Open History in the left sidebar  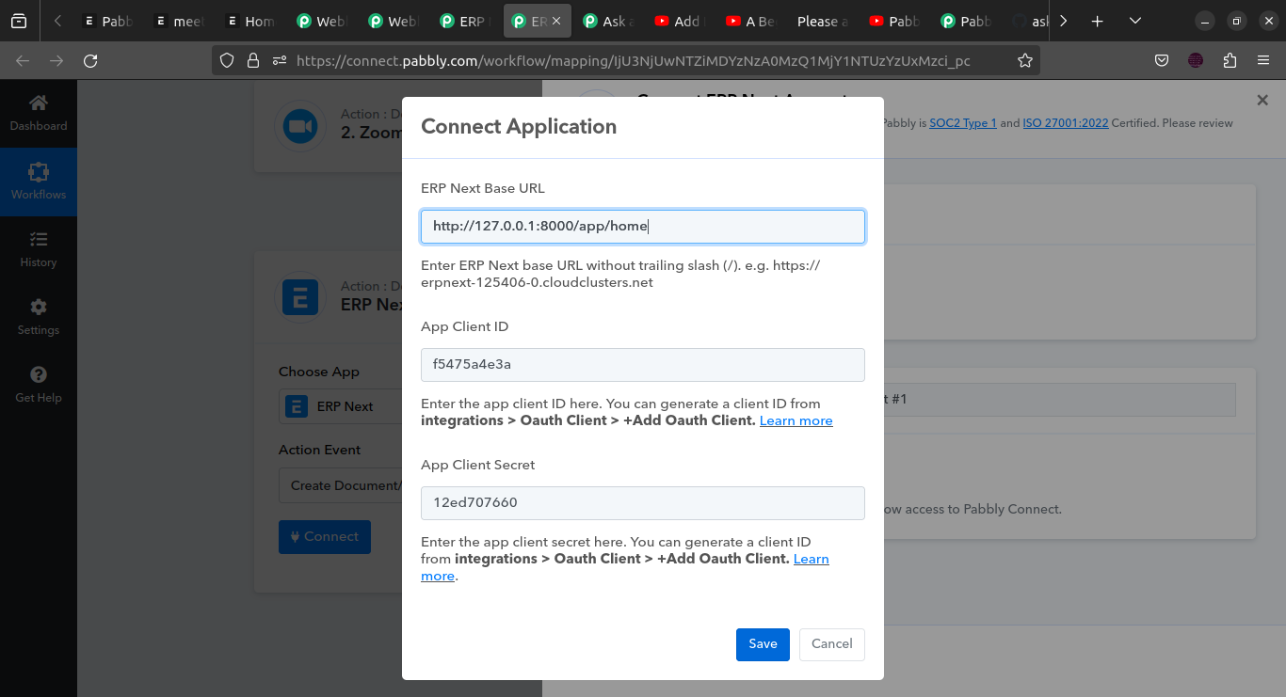(x=39, y=249)
